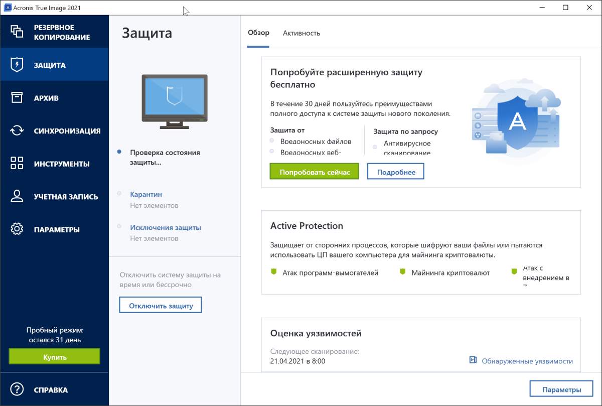Go to УЧЕТНАЯ ЗАПИСЬ menu label
Viewport: 602px width, 406px height.
tap(66, 197)
